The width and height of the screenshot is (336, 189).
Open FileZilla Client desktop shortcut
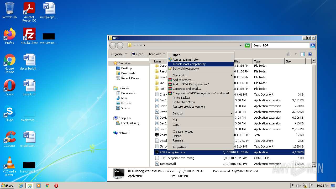[x=29, y=36]
